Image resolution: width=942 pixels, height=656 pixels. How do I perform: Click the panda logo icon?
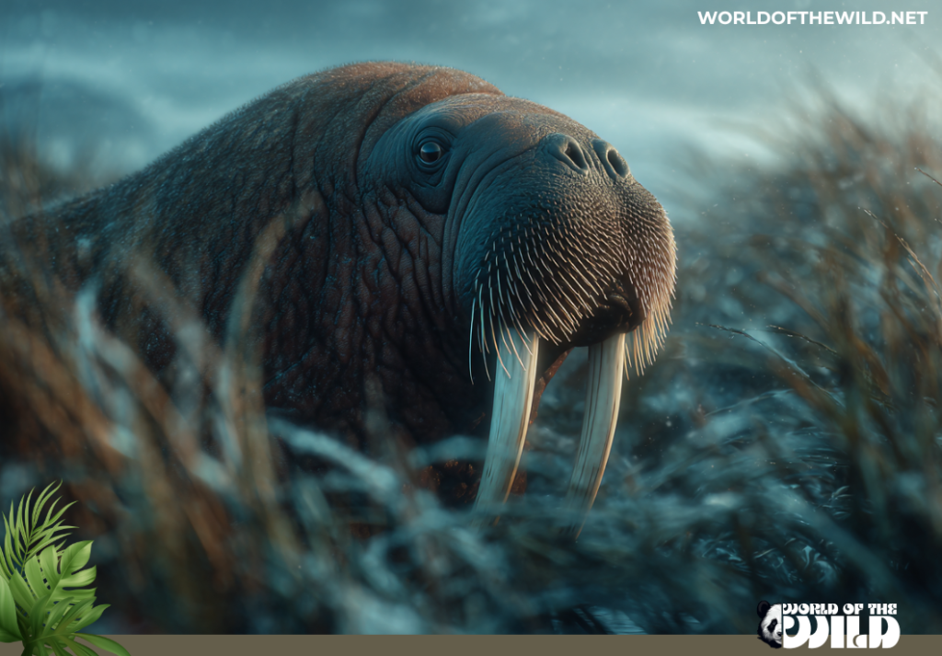771,623
